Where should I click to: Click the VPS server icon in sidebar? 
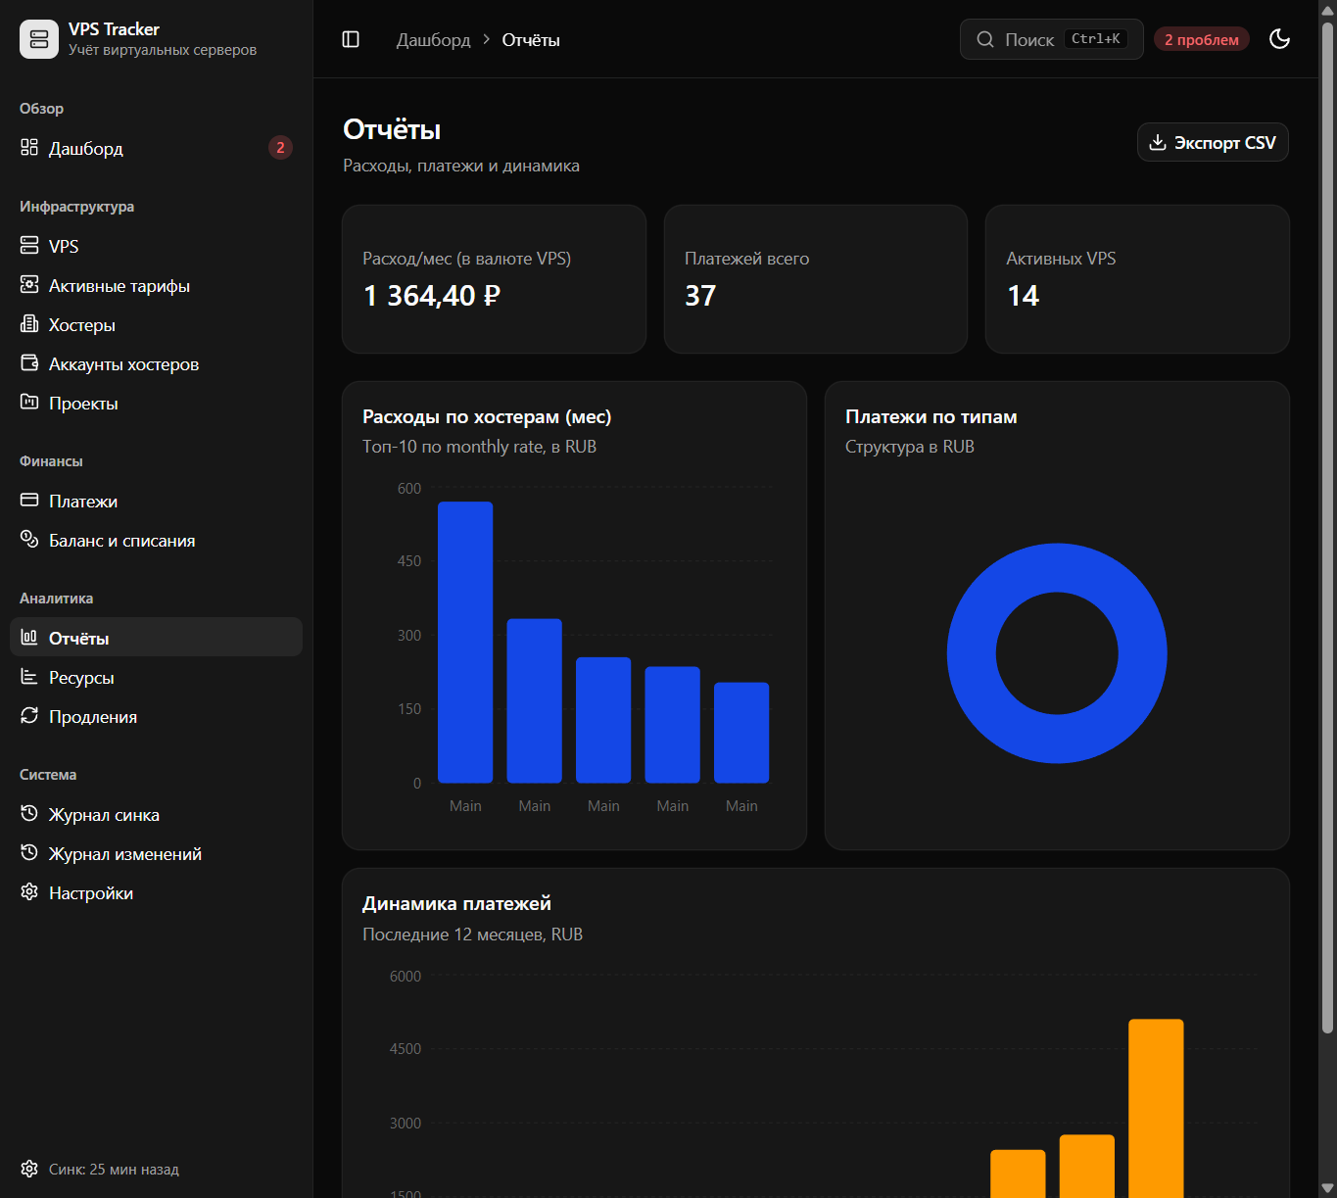point(29,245)
